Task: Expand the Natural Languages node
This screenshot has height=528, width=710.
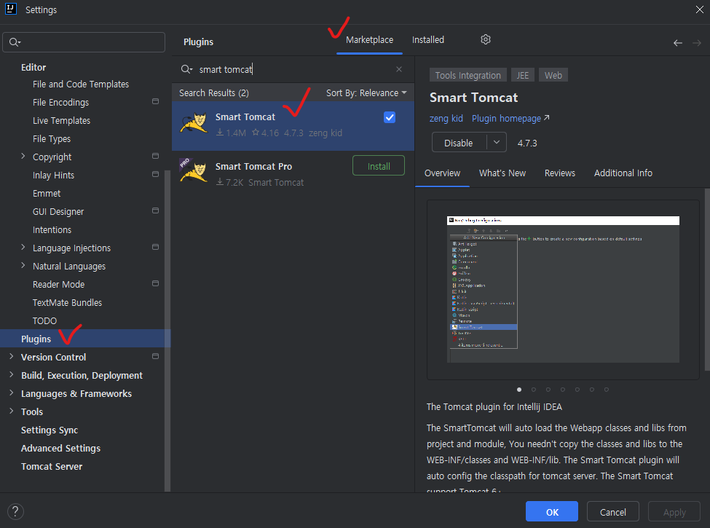Action: click(23, 265)
